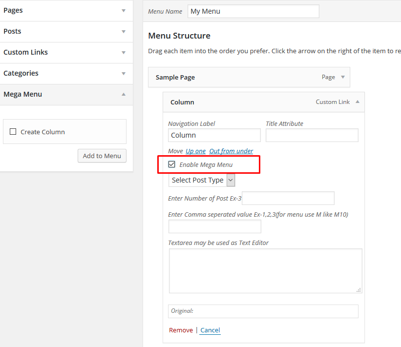Uncheck Enable Mega Menu checkbox
This screenshot has height=347, width=401.
[171, 164]
